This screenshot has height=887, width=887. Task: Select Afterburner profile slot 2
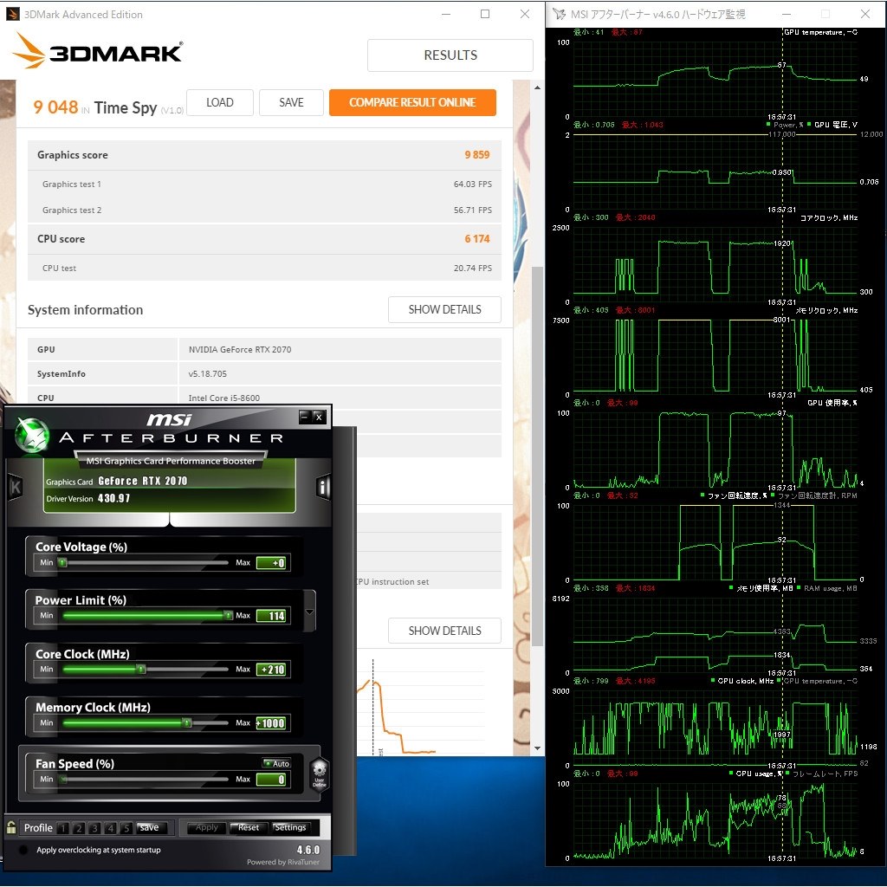coord(79,828)
